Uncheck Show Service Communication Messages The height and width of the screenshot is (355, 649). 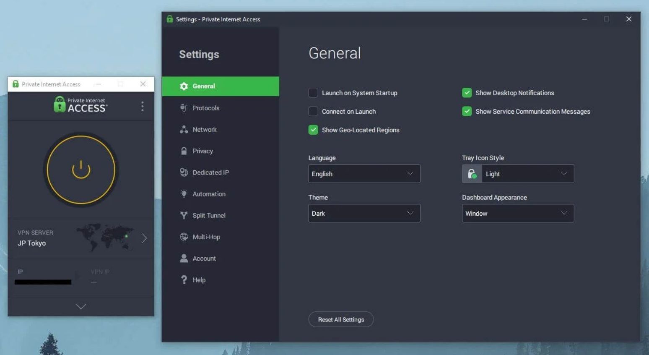tap(467, 111)
